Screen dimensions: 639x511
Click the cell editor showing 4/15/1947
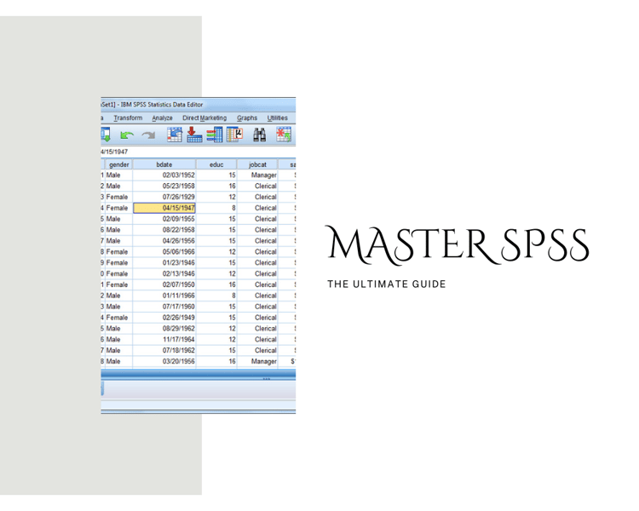[x=198, y=152]
